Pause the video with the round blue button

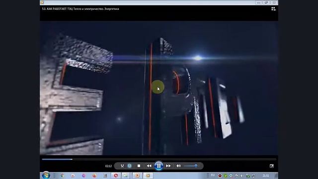159,166
